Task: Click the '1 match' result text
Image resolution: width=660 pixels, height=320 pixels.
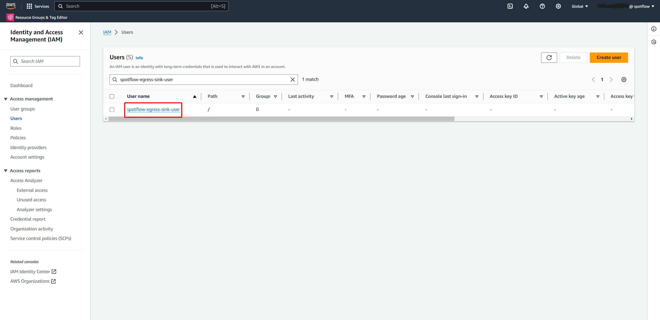Action: pos(310,79)
